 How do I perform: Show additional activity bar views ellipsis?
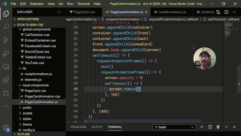click(6, 106)
